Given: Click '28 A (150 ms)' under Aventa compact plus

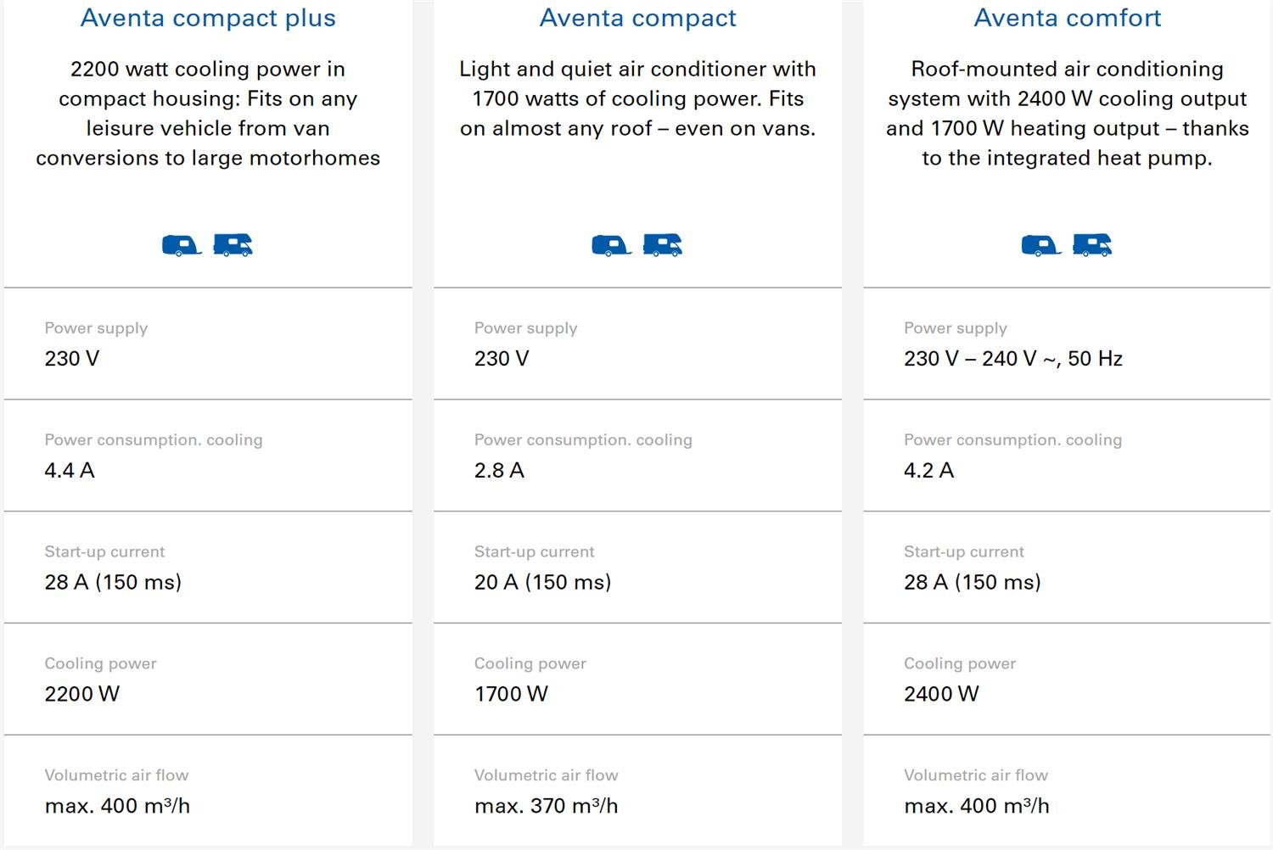Looking at the screenshot, I should [x=113, y=582].
